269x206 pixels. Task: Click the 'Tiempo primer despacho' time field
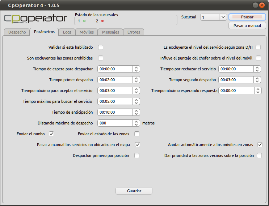tap(115, 80)
